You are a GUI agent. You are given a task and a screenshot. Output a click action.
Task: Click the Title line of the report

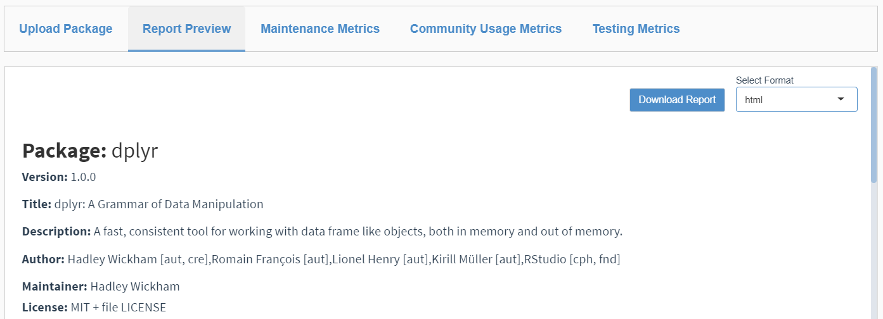point(143,204)
